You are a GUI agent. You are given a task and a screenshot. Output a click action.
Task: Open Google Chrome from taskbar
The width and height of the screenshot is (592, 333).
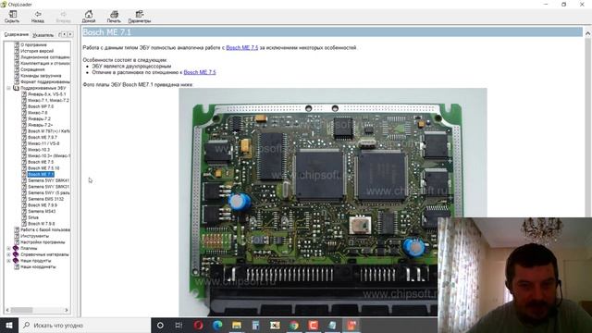pos(294,325)
